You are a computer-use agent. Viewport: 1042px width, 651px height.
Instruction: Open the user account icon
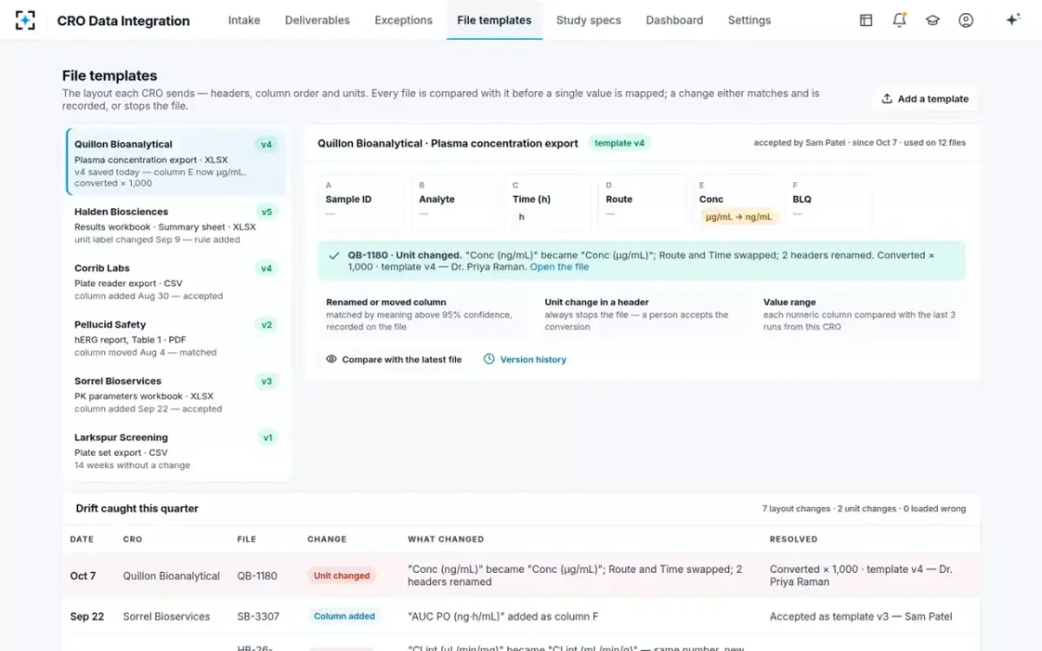(x=966, y=20)
